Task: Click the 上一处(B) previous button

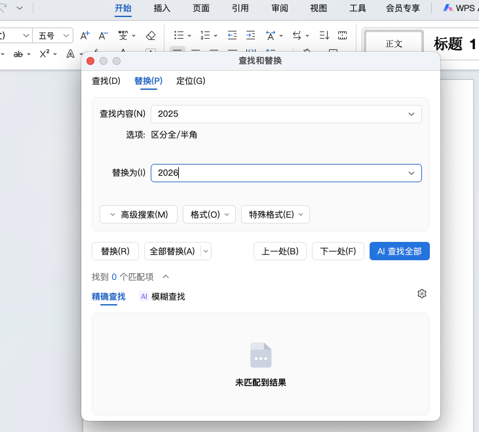Action: [x=280, y=251]
